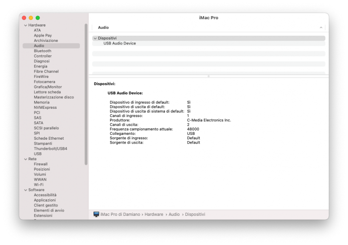The width and height of the screenshot is (348, 245).
Task: Click the Dispositivi group row in list
Action: point(209,38)
